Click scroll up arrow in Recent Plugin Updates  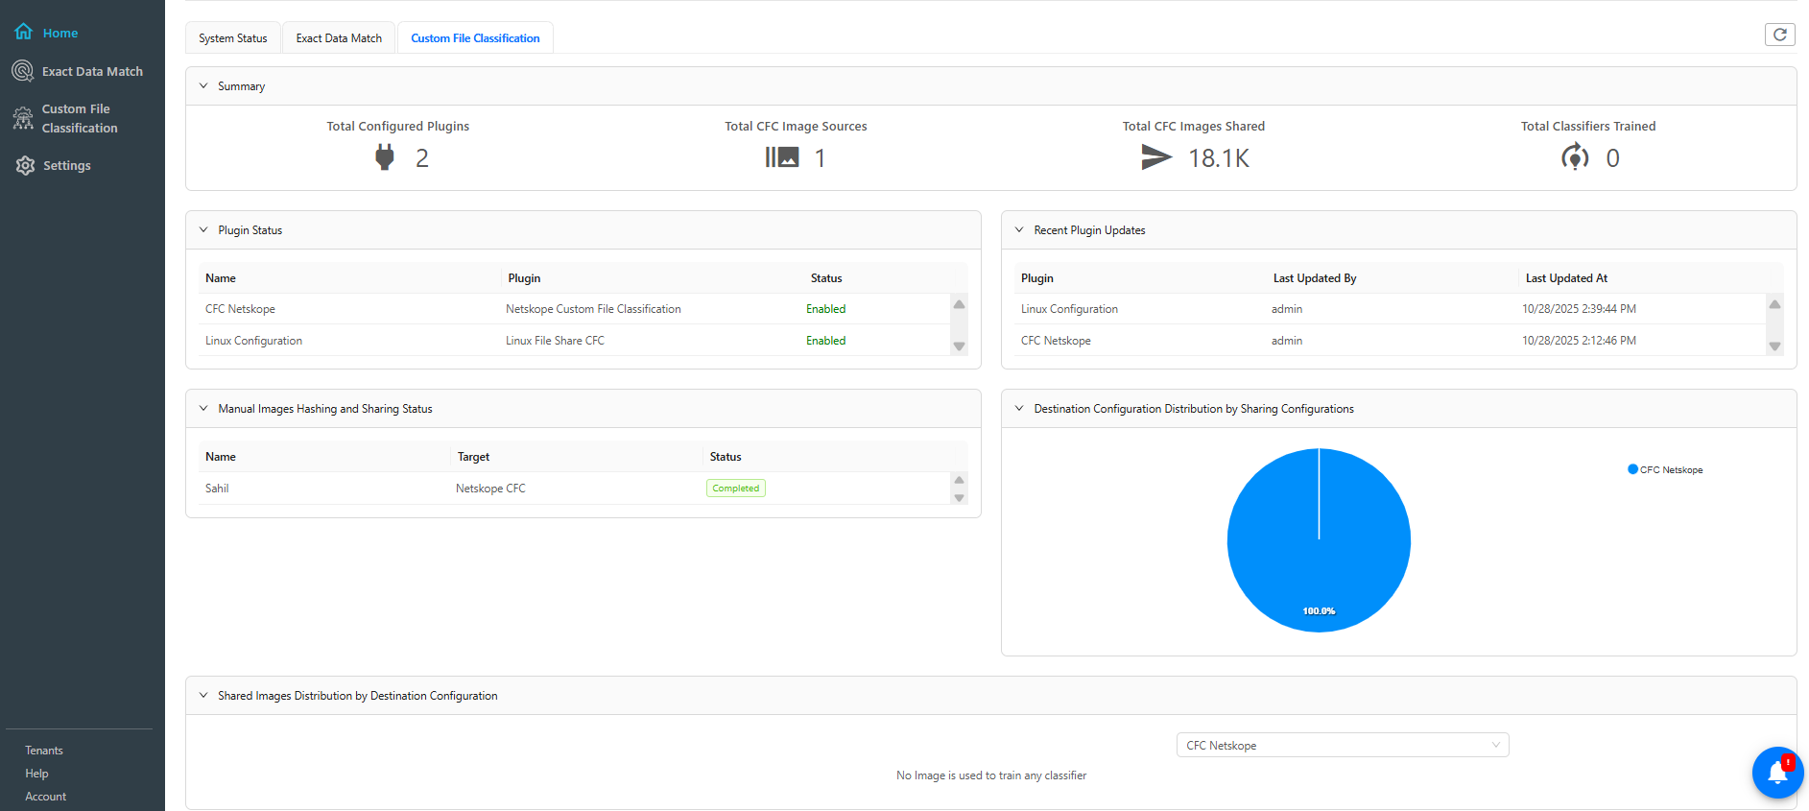tap(1774, 304)
